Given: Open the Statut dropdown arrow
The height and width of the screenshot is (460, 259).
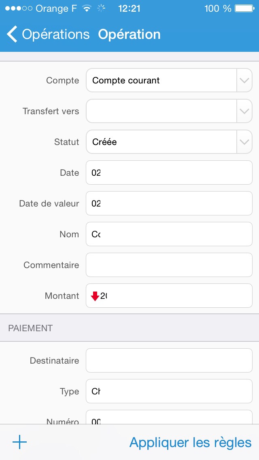Looking at the screenshot, I should (x=244, y=142).
